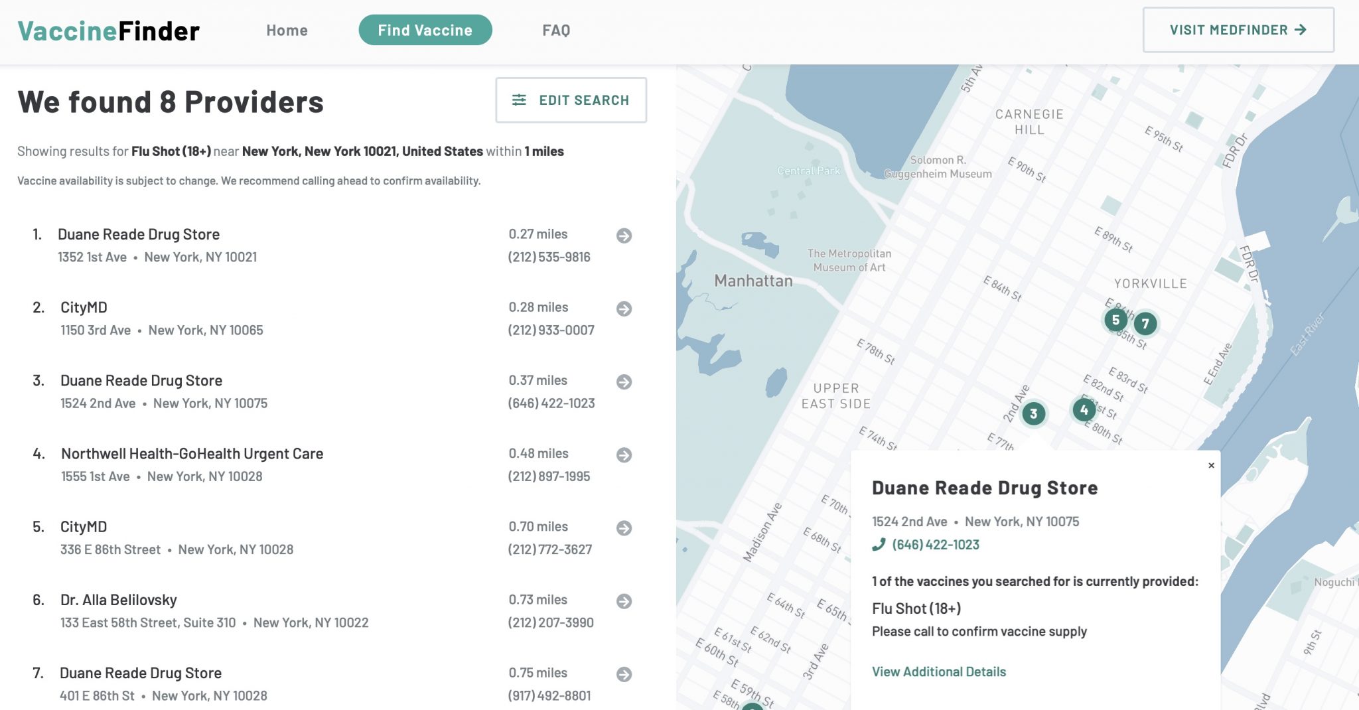Select the Find Vaccine tab
Screen dimensions: 1359x710
(x=425, y=31)
